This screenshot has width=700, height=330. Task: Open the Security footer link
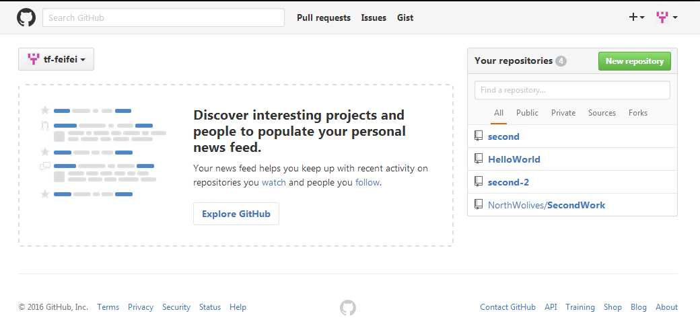(x=176, y=307)
